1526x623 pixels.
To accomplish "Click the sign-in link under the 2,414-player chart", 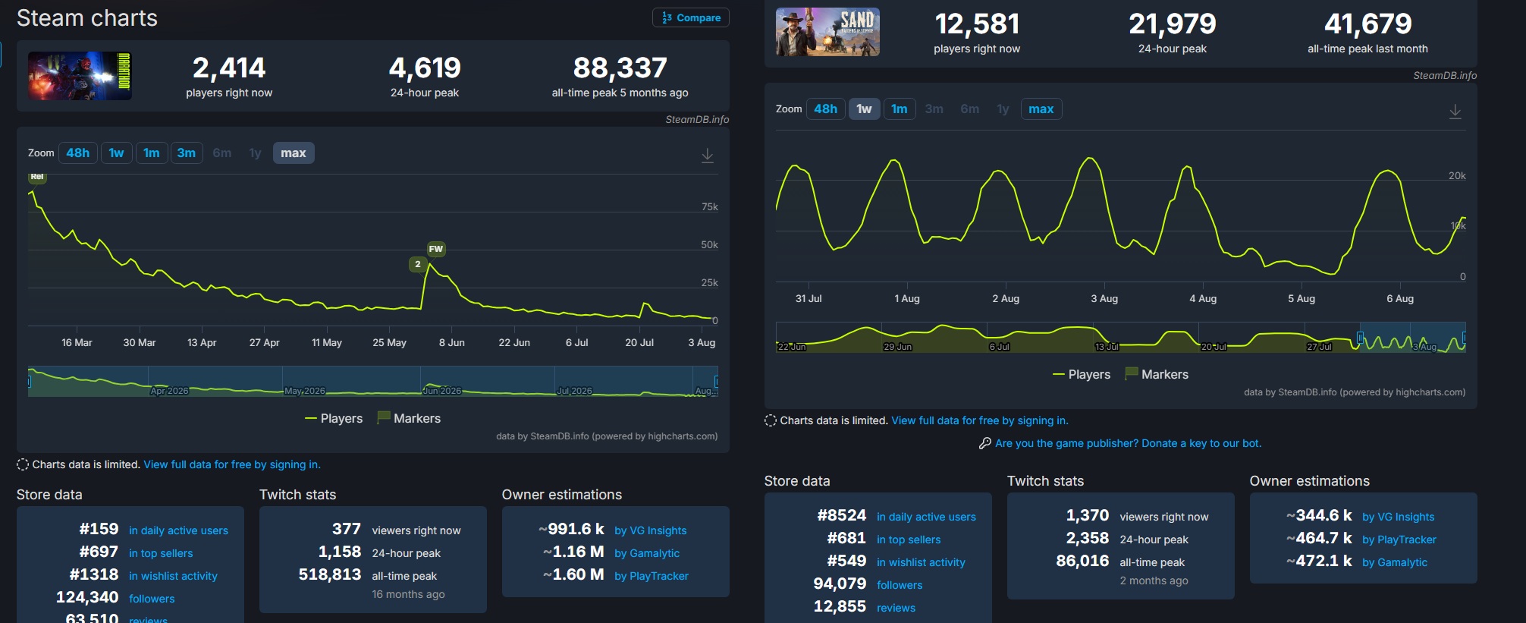I will coord(232,464).
